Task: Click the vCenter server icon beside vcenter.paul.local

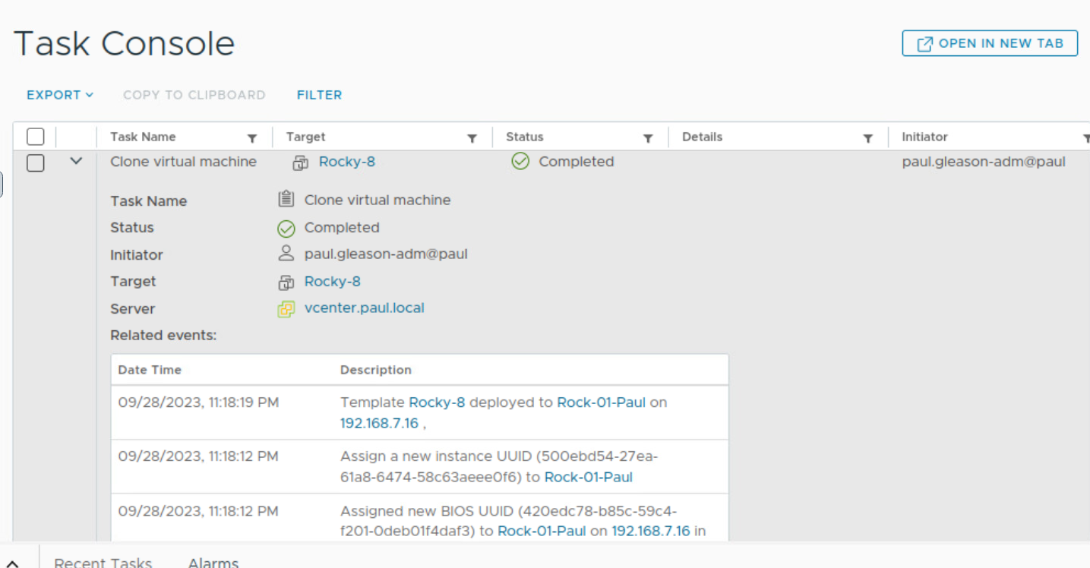Action: pos(286,309)
